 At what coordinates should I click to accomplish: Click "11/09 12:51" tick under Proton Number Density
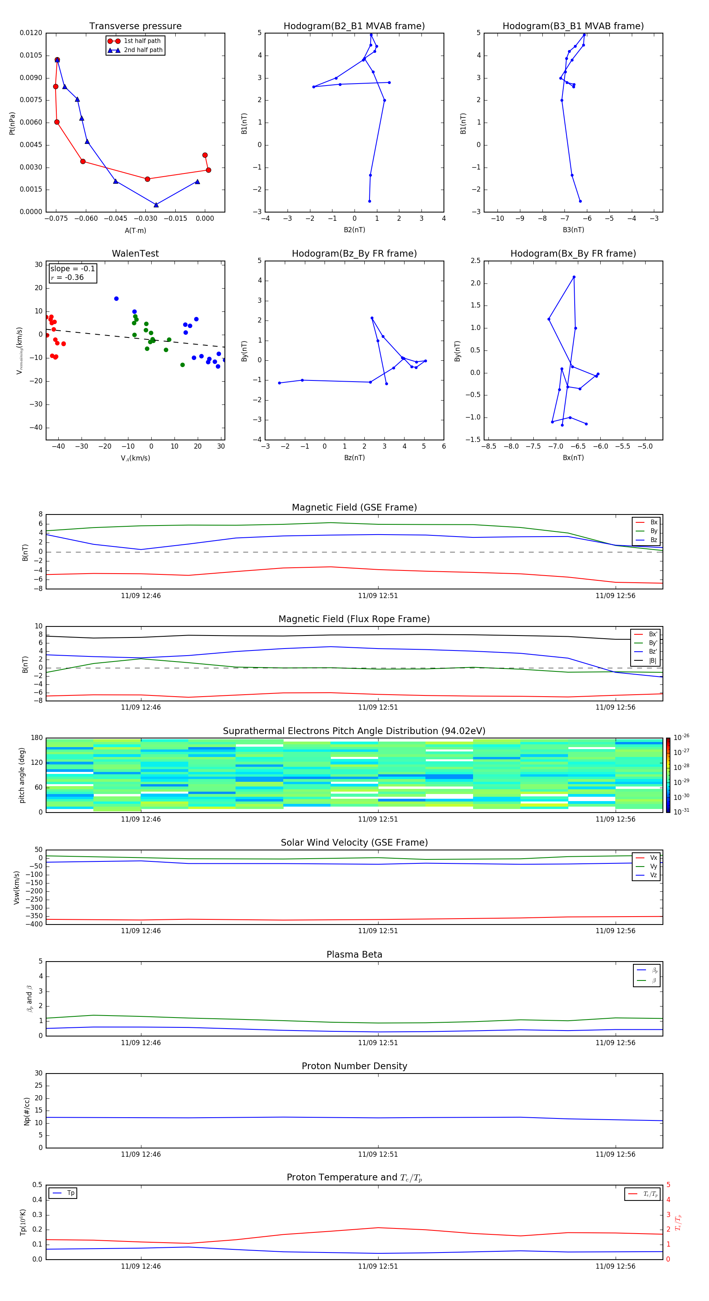coord(378,1154)
